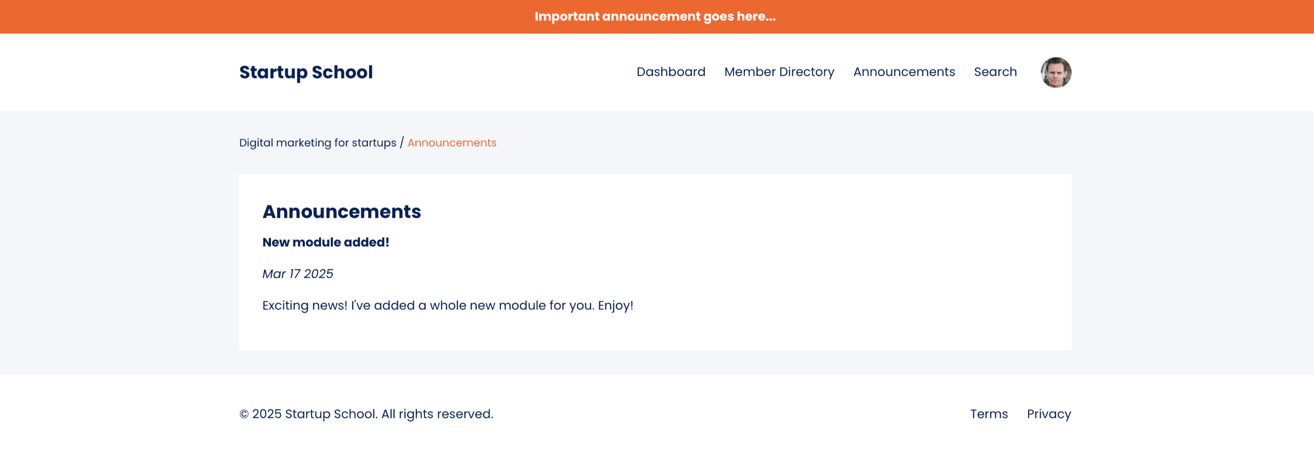Click the Startup School logo
The width and height of the screenshot is (1314, 453).
(x=306, y=72)
